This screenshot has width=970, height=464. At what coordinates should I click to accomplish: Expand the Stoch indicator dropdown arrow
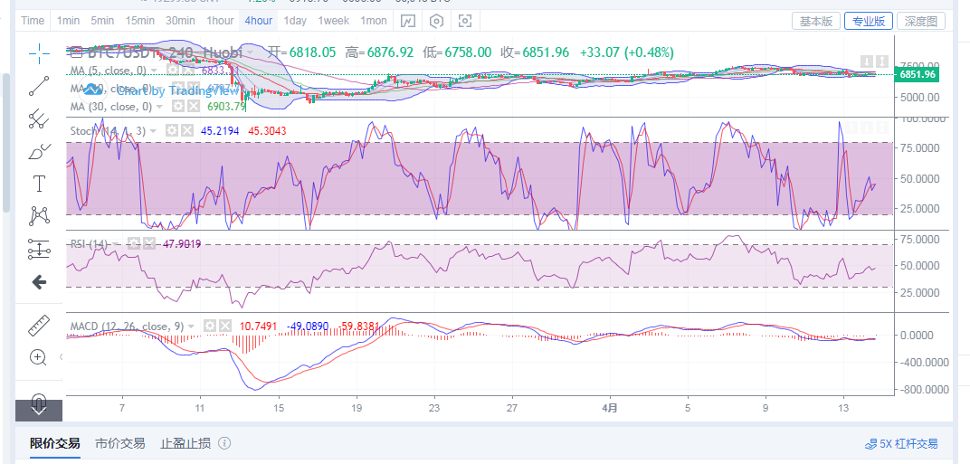(x=153, y=131)
